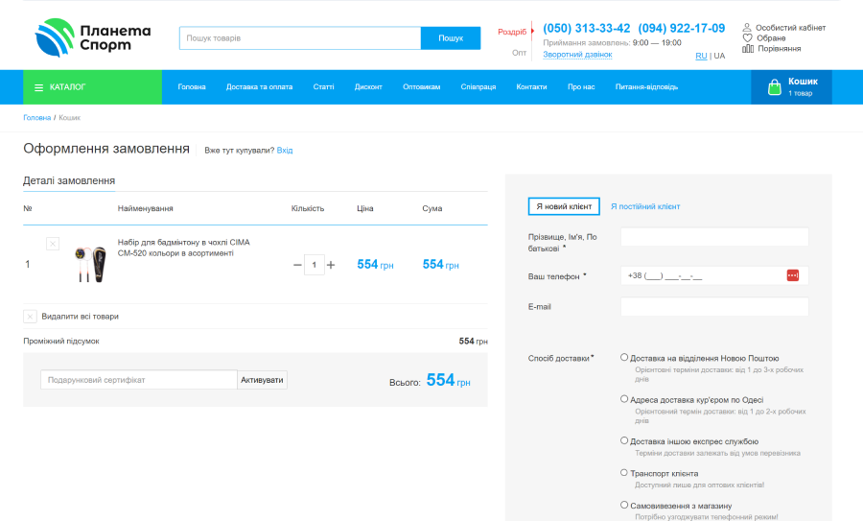Click the Головна breadcrumb link

coord(36,118)
